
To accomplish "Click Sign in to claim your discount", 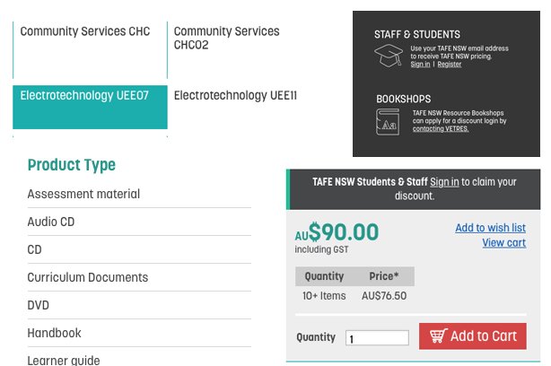I will tap(444, 182).
